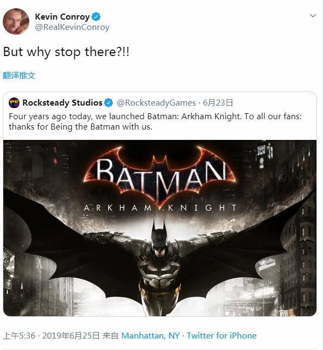Viewport: 323px width, 350px height.
Task: Click the ARKHAM KNIGHT title in the image
Action: coord(160,208)
